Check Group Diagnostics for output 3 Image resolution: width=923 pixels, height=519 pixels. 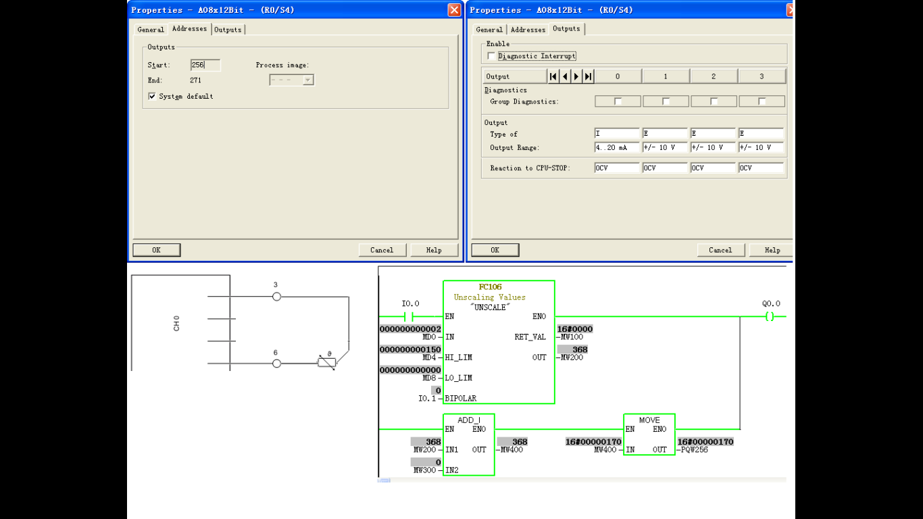pyautogui.click(x=762, y=101)
